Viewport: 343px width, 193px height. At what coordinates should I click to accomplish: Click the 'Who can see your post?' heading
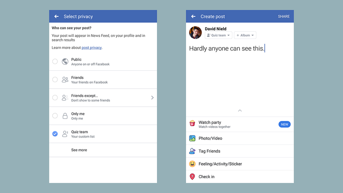[x=72, y=28]
